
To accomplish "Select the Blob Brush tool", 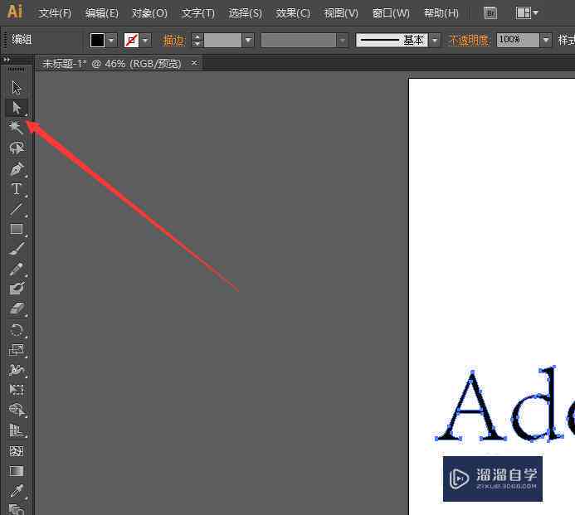I will point(17,289).
